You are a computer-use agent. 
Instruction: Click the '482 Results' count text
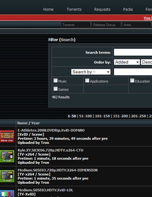coord(61,97)
